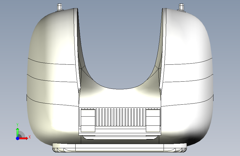Pick the right rectangular block beside the grille

coord(153,120)
